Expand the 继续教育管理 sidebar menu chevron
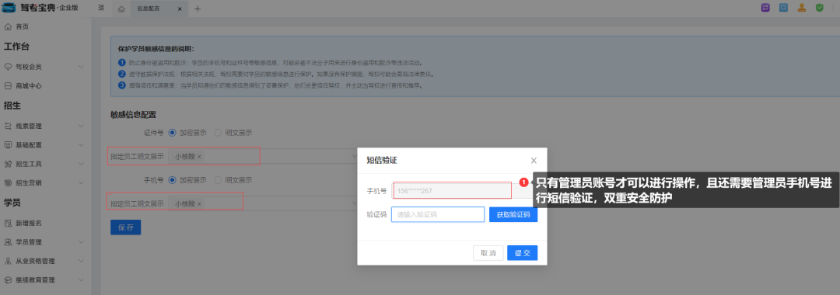This screenshot has width=840, height=295. (81, 279)
